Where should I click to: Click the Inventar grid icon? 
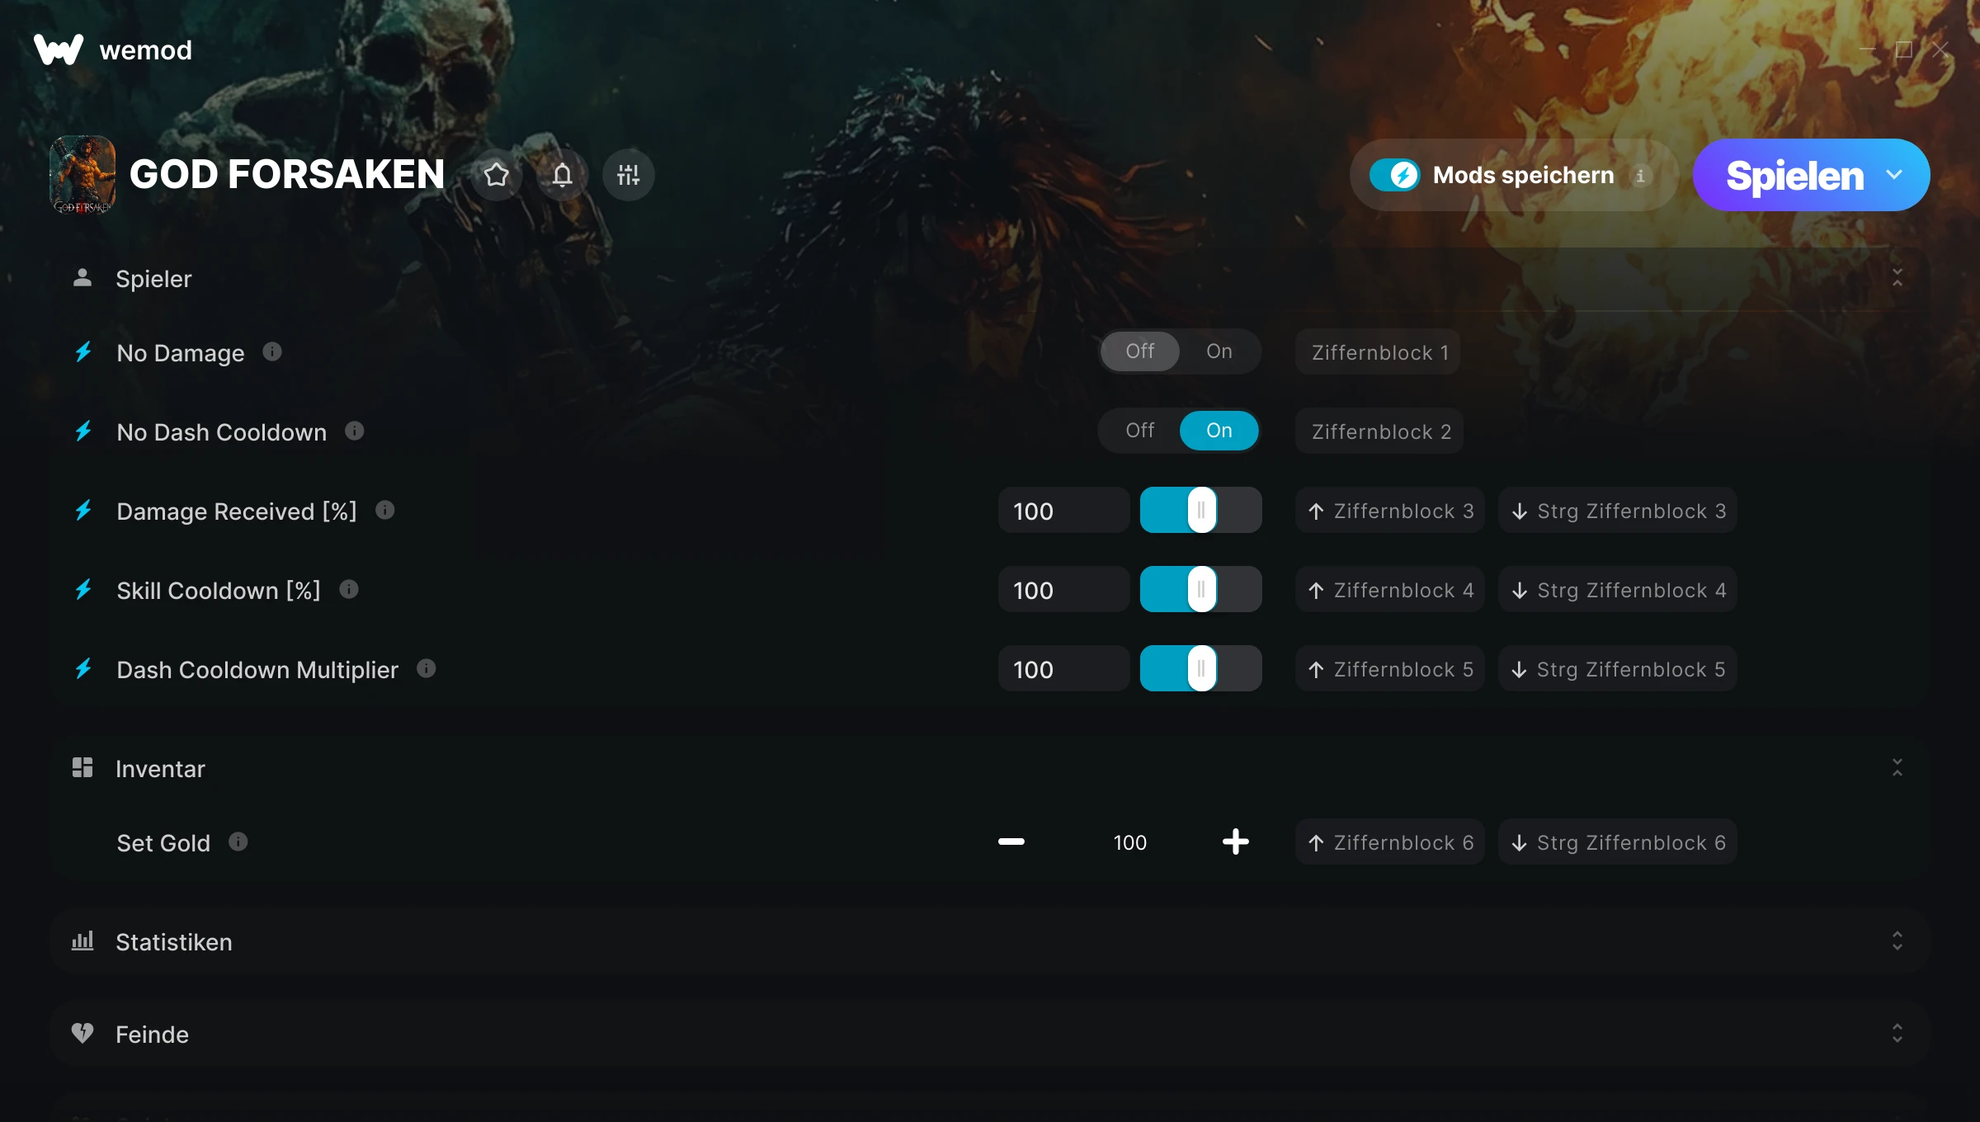82,768
